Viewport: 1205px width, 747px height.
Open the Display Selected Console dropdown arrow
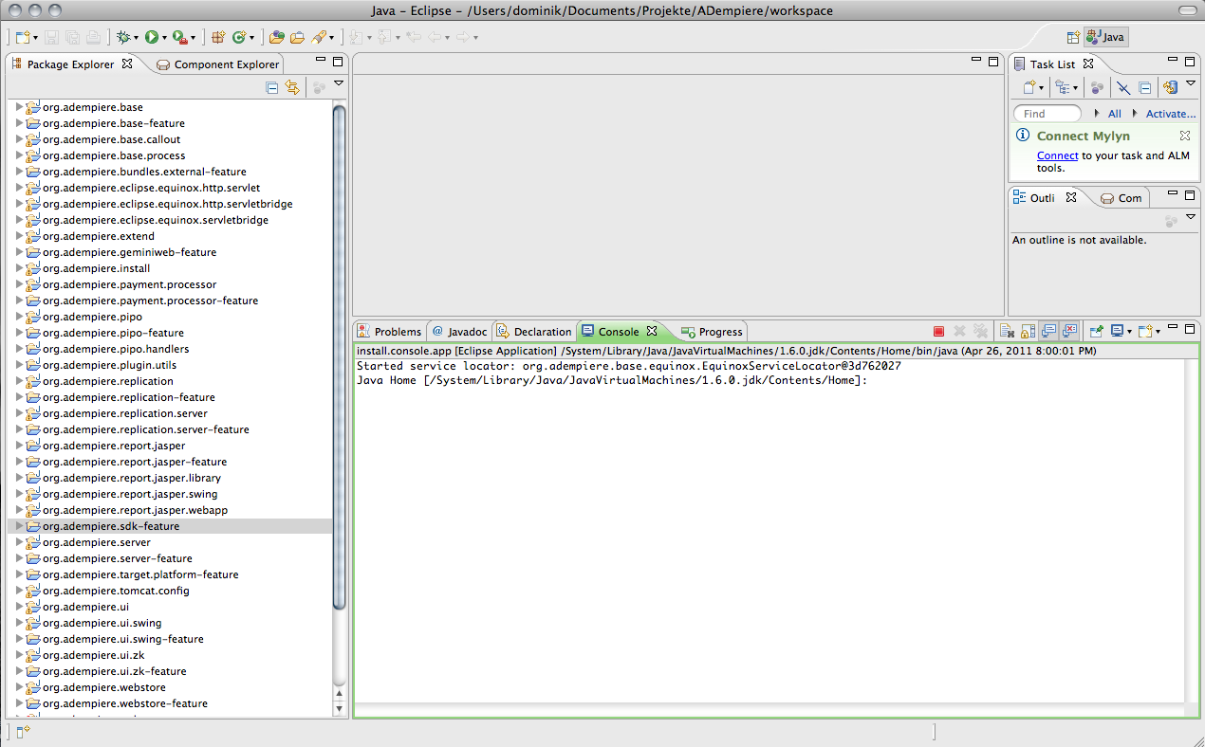[1129, 332]
